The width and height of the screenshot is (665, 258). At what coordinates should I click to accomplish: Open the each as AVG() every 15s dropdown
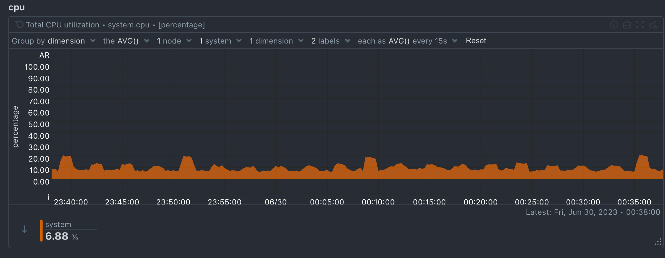pos(408,41)
